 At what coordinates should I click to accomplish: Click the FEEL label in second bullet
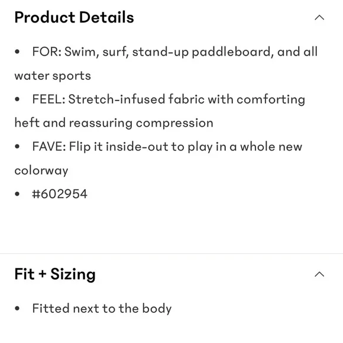(x=48, y=99)
